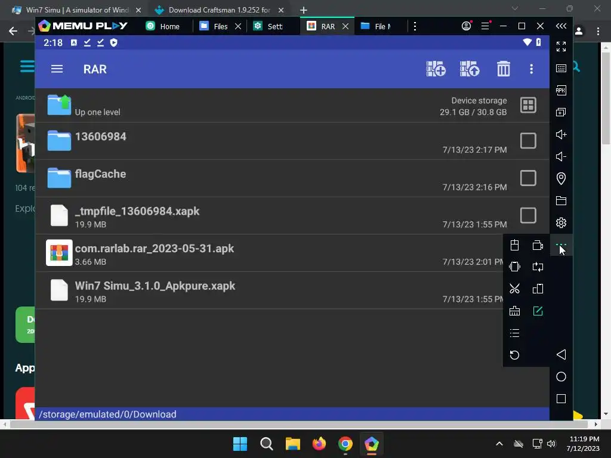Screen dimensions: 611x458
Task: Close the Files tab in MEmu
Action: (238, 26)
